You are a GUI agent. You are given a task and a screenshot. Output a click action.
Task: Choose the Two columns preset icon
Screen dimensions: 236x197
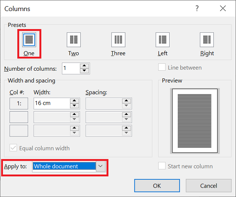click(74, 40)
